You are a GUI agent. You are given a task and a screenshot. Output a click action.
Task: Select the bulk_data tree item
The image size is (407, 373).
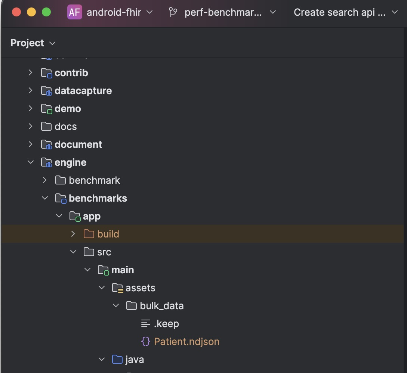click(x=162, y=305)
